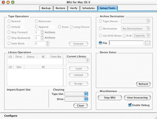
Task: Click the Seek Block stepper arrows
Action: click(x=48, y=43)
